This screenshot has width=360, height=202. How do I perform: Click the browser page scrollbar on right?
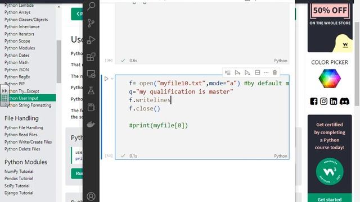tap(357, 64)
